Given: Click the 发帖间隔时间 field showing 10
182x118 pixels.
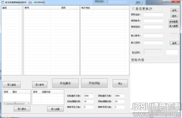Looking at the screenshot, I should pos(89,101).
